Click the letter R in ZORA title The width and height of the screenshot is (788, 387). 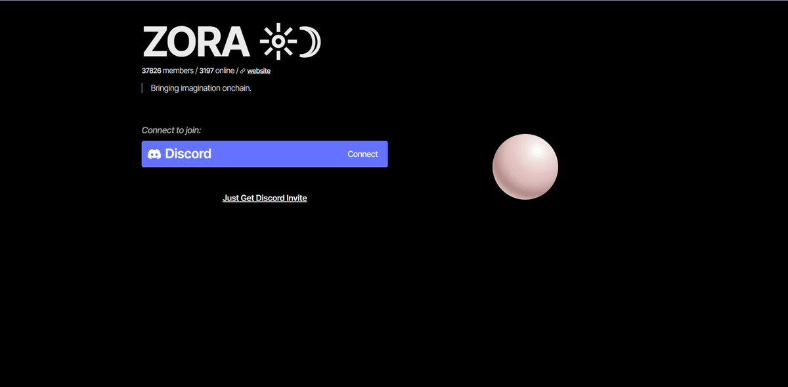(208, 43)
